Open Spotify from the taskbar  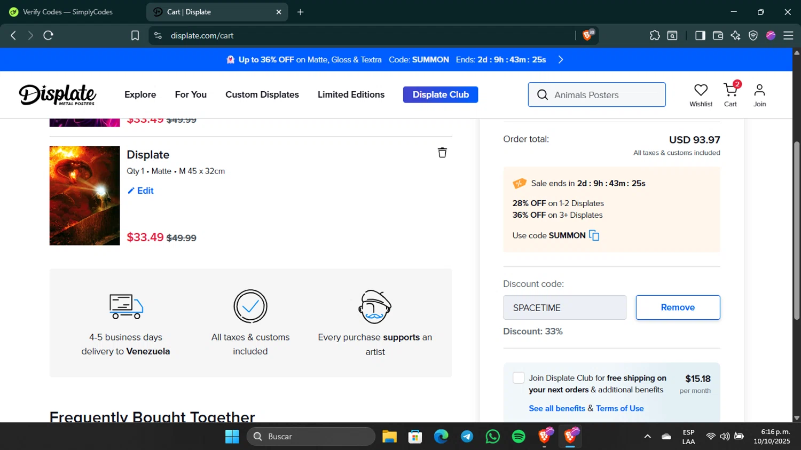pos(518,437)
